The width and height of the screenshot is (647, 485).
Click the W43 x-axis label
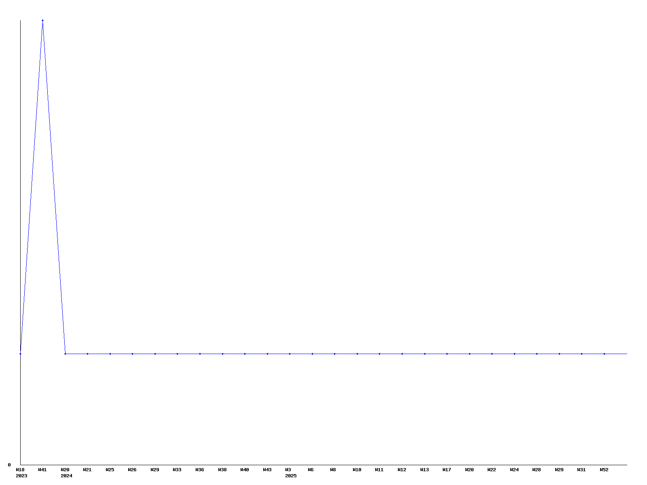click(x=267, y=470)
